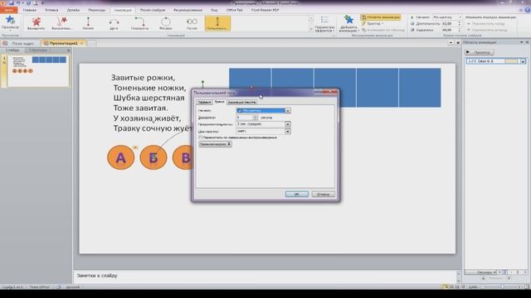Choose the second red-star exit animation effect
The width and height of the screenshot is (531, 298).
coord(61,24)
